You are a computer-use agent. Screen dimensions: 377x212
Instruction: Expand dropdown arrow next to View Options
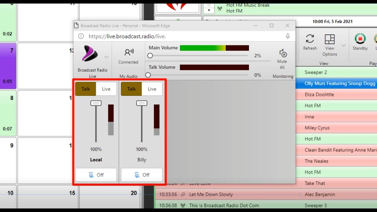[343, 45]
